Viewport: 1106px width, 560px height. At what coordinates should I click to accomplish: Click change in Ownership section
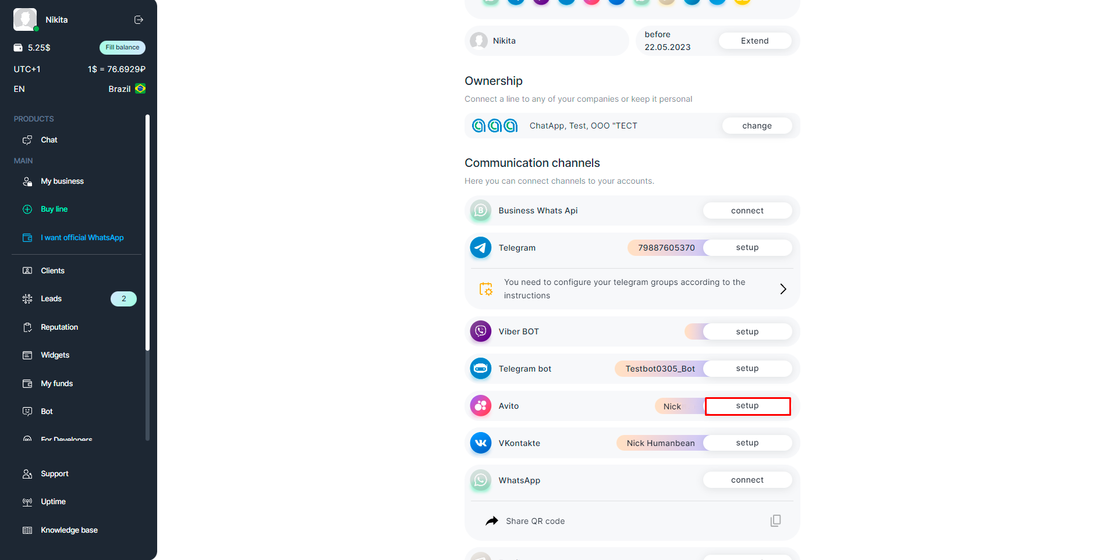[x=757, y=126]
